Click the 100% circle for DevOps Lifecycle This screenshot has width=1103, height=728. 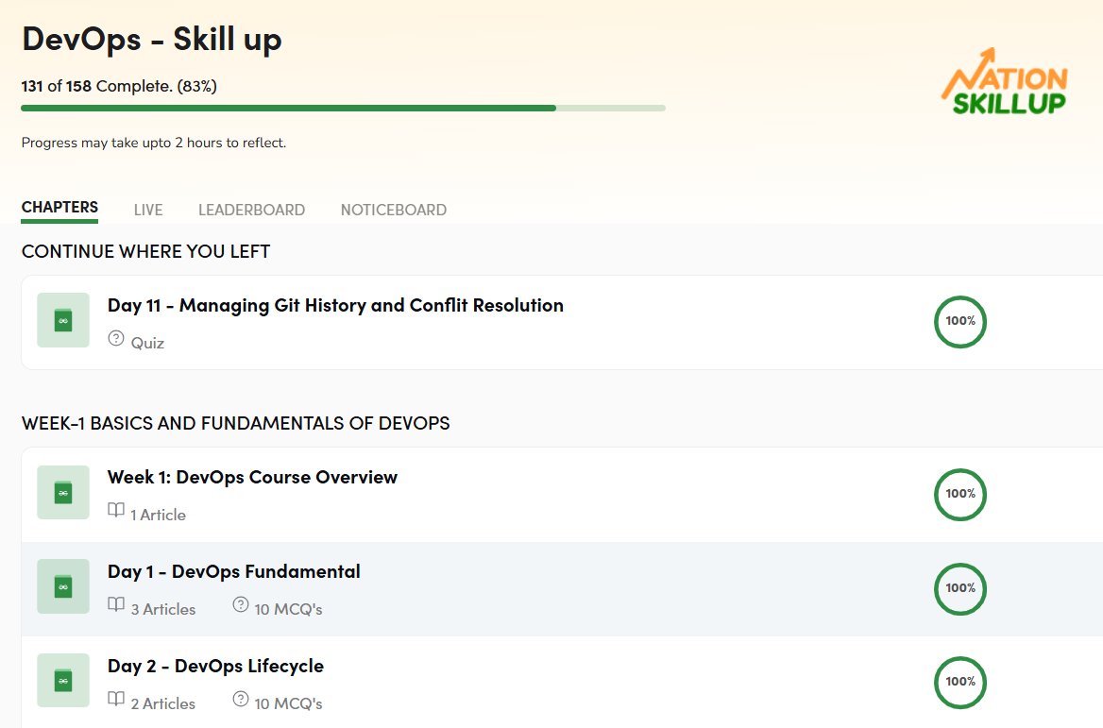pyautogui.click(x=960, y=682)
